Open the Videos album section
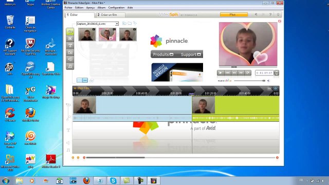The image size is (329, 185). point(70,31)
